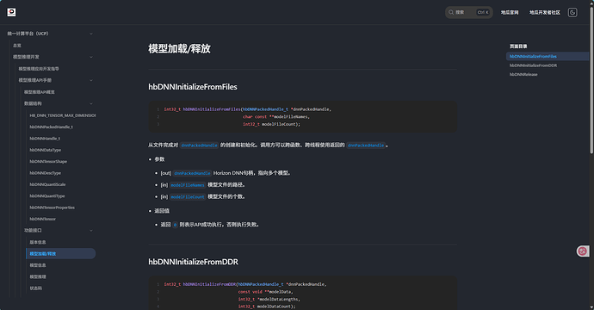Click the search magnifier icon
This screenshot has height=310, width=594.
pos(451,13)
